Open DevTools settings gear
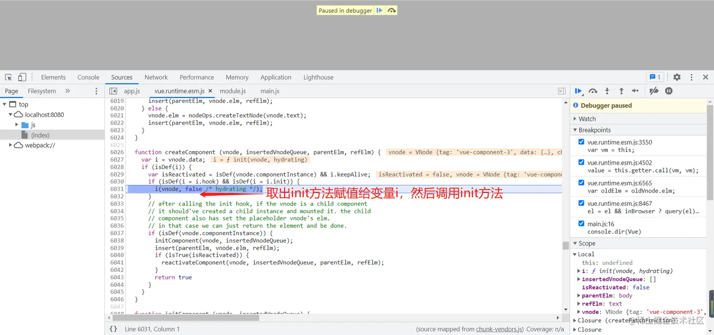This screenshot has width=714, height=335. pos(677,77)
